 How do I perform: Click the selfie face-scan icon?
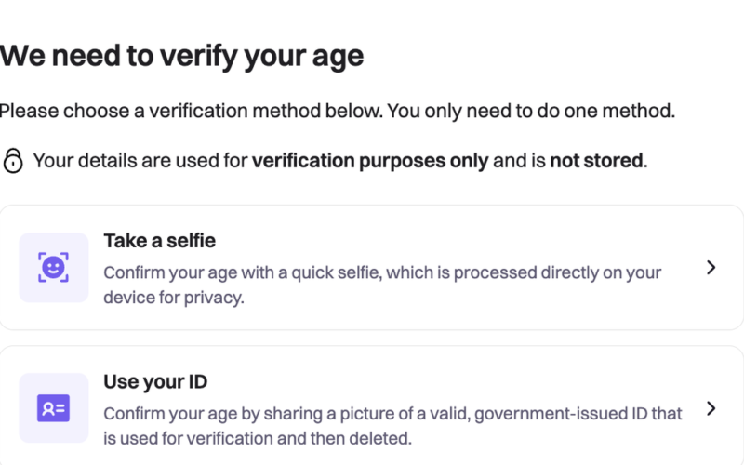tap(54, 268)
